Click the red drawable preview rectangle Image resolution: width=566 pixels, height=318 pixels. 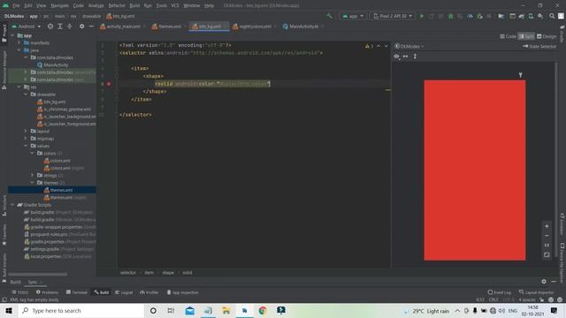tap(475, 170)
